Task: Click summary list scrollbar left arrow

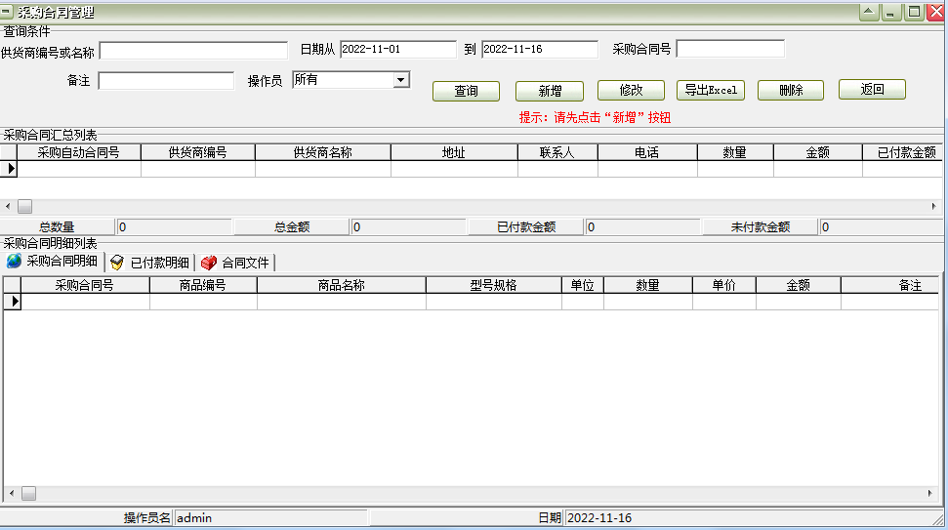Action: 8,206
